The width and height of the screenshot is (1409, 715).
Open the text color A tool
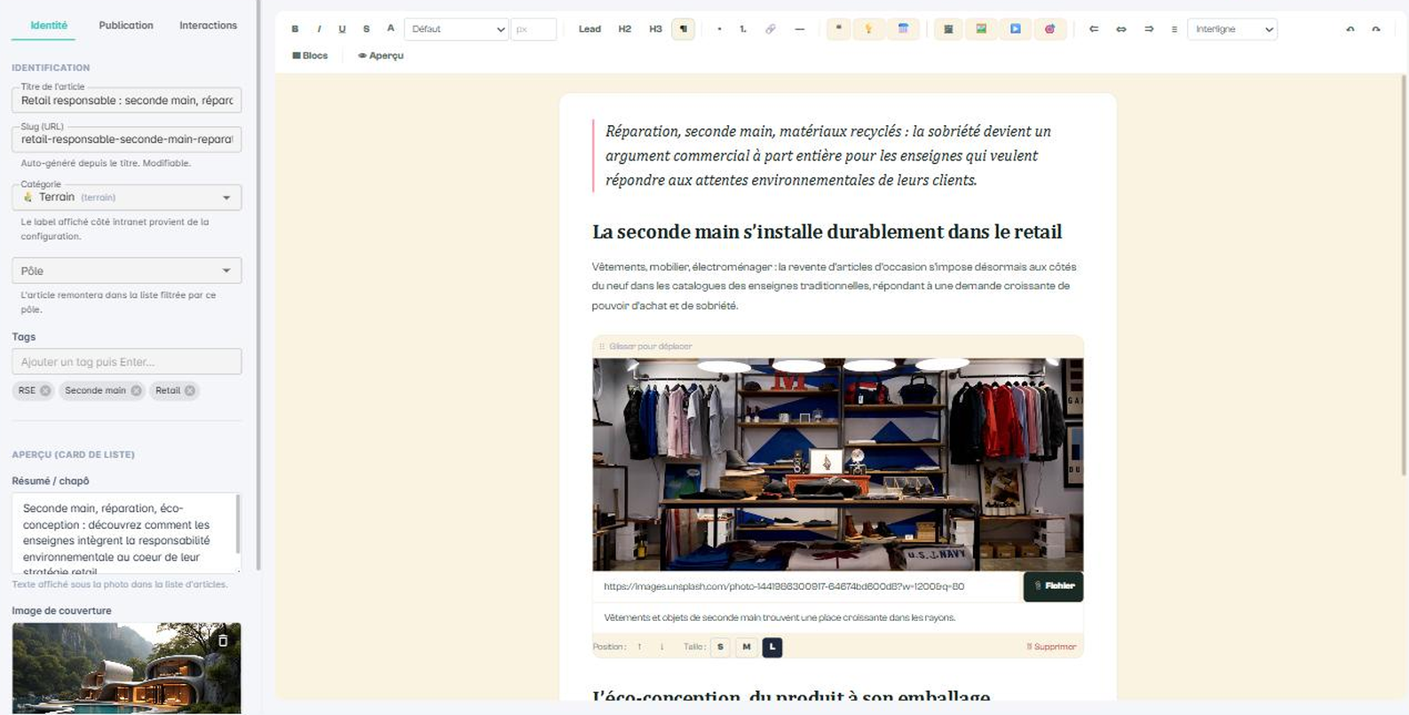tap(390, 29)
